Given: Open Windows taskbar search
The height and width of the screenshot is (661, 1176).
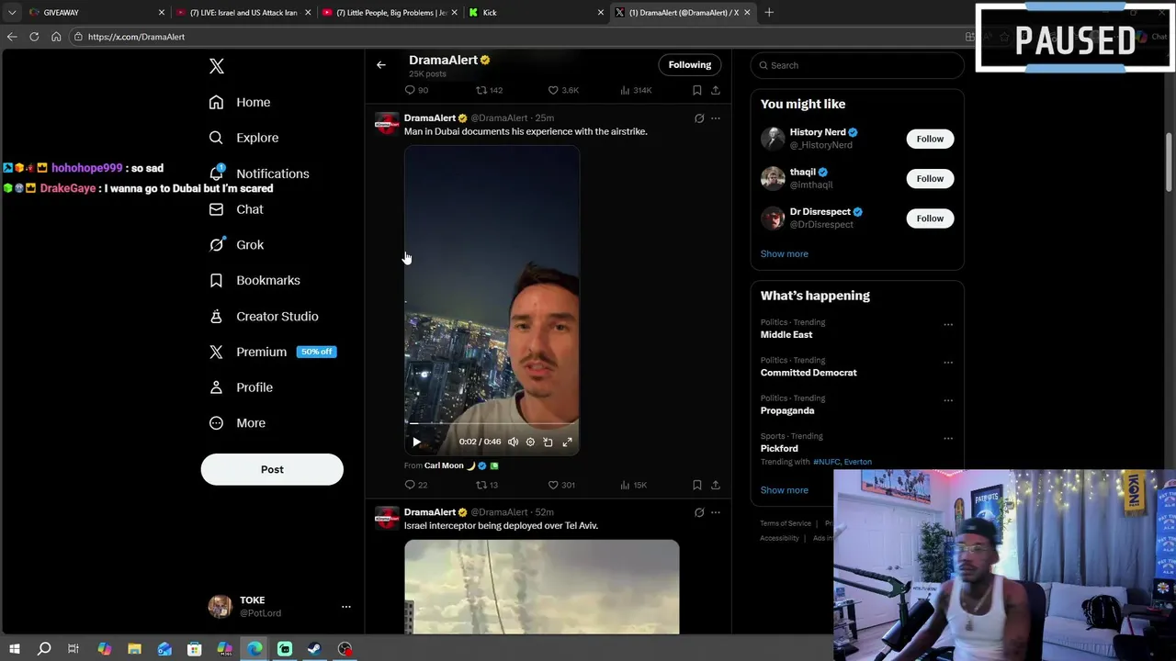Looking at the screenshot, I should [x=43, y=649].
